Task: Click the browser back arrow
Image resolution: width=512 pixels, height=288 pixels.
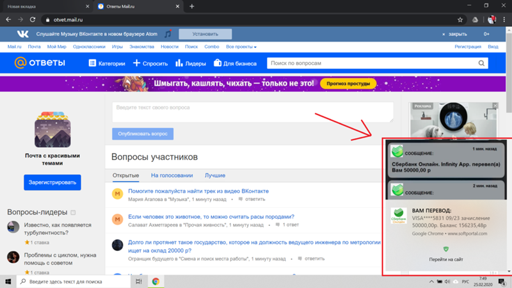Action: coord(8,20)
